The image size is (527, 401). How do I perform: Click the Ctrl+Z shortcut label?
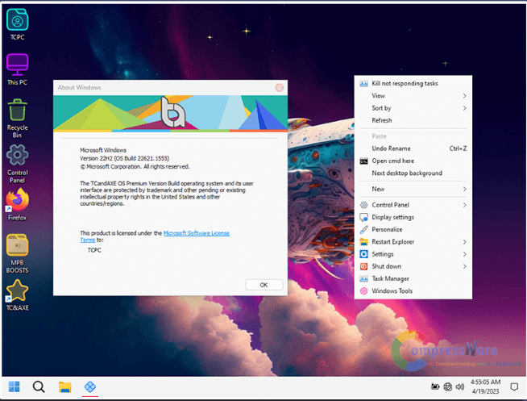[x=458, y=148]
